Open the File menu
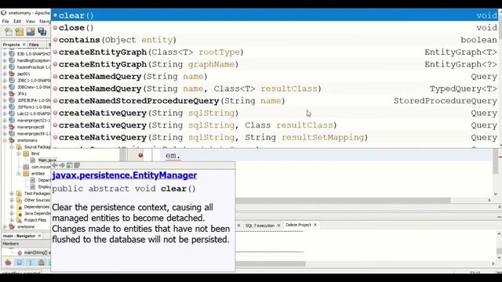 point(5,21)
